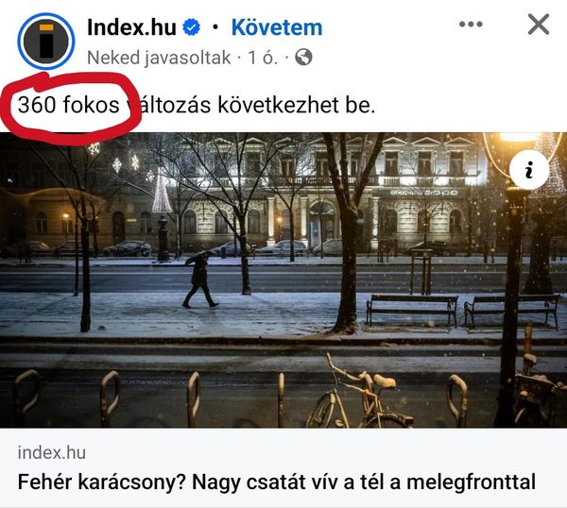Follow the page via Követem

(x=277, y=27)
